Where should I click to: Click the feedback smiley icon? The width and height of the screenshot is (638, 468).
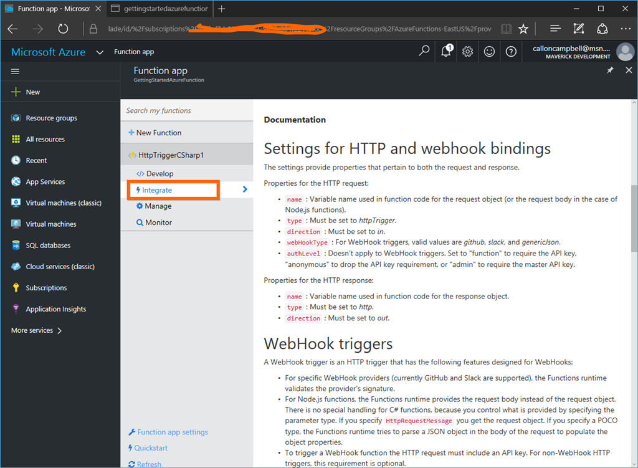(x=490, y=52)
